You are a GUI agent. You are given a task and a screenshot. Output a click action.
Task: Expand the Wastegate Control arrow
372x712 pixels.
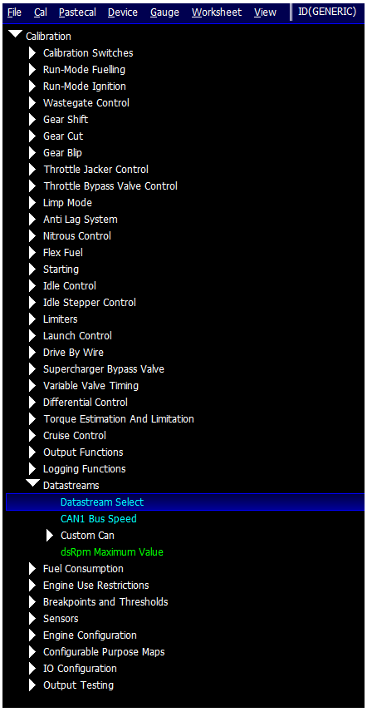pos(32,103)
